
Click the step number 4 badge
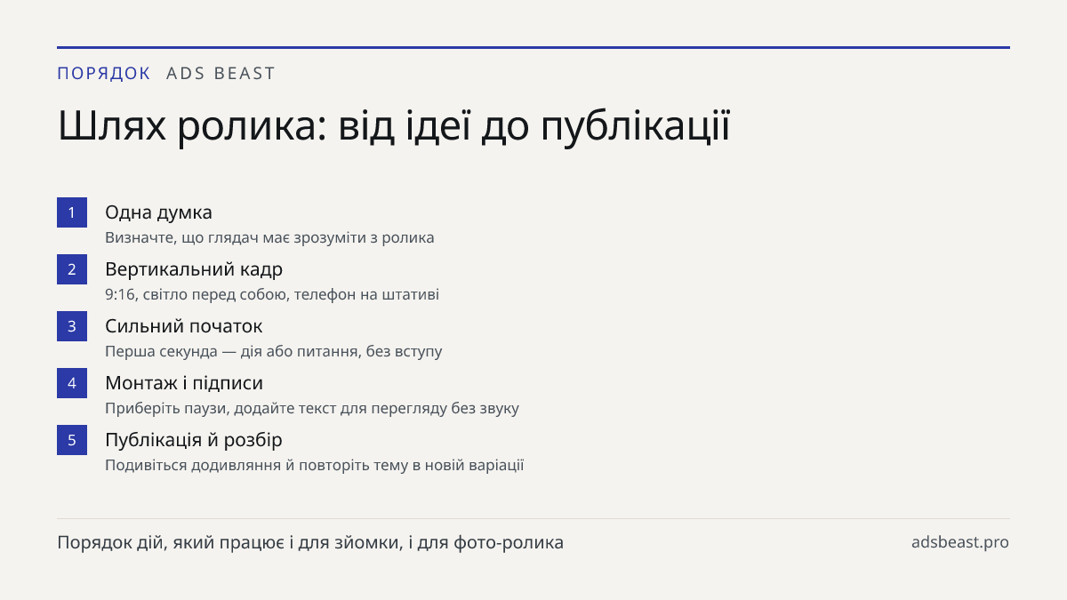point(72,383)
